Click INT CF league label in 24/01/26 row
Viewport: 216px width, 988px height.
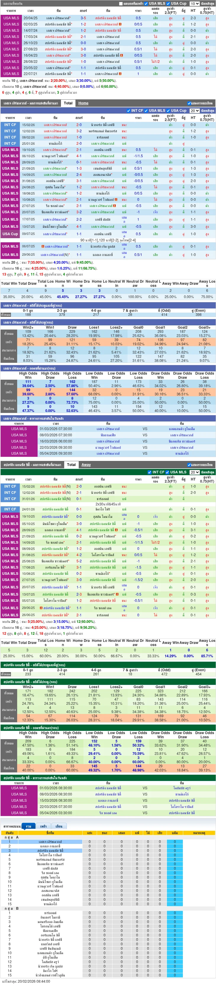(x=10, y=509)
